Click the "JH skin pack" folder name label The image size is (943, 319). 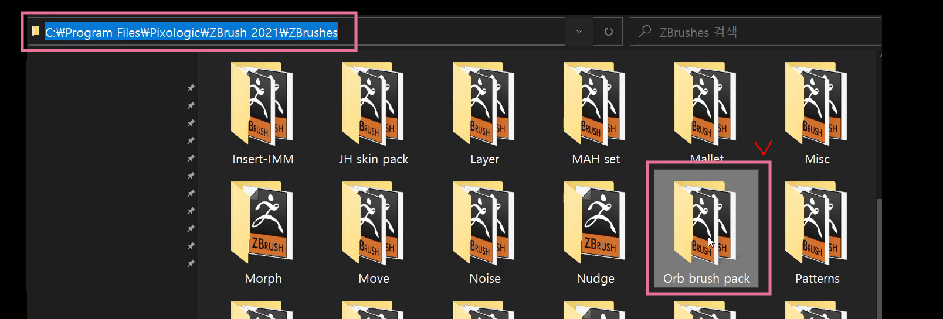tap(374, 159)
